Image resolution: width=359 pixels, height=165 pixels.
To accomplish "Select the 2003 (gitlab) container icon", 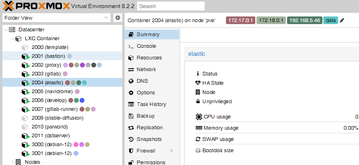I will click(26, 74).
